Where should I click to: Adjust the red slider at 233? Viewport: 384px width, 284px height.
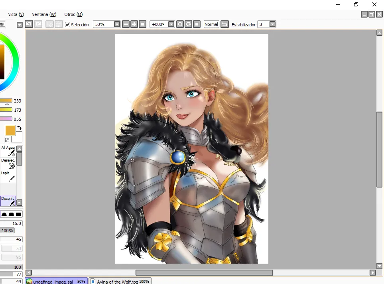click(x=6, y=101)
